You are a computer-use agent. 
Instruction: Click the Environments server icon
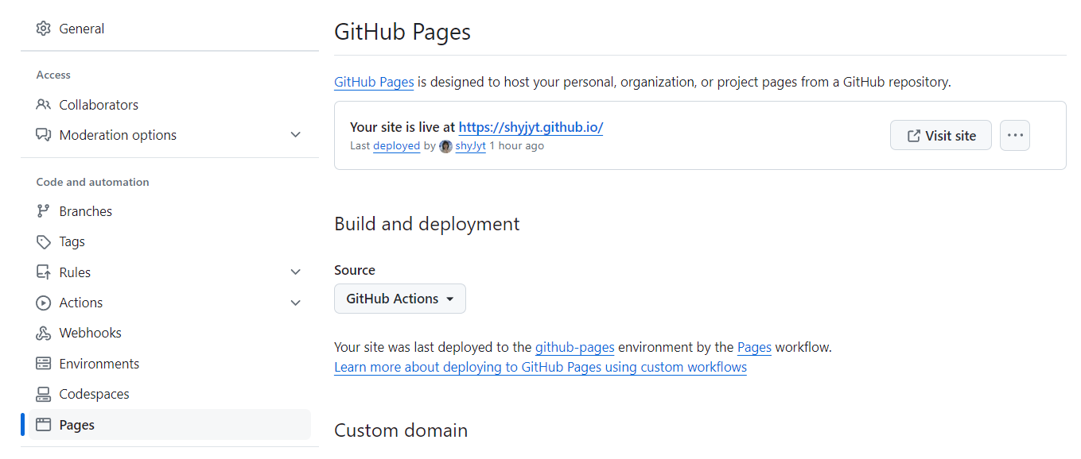44,364
